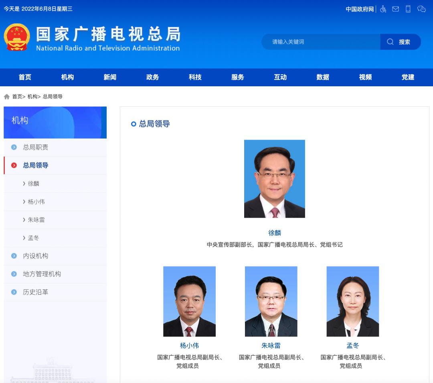The height and width of the screenshot is (383, 433).
Task: Click the national emblem logo
Action: tap(17, 37)
